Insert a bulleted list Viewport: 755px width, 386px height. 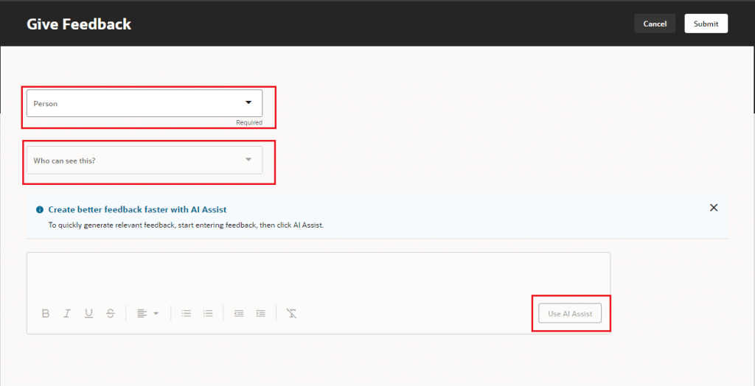187,313
